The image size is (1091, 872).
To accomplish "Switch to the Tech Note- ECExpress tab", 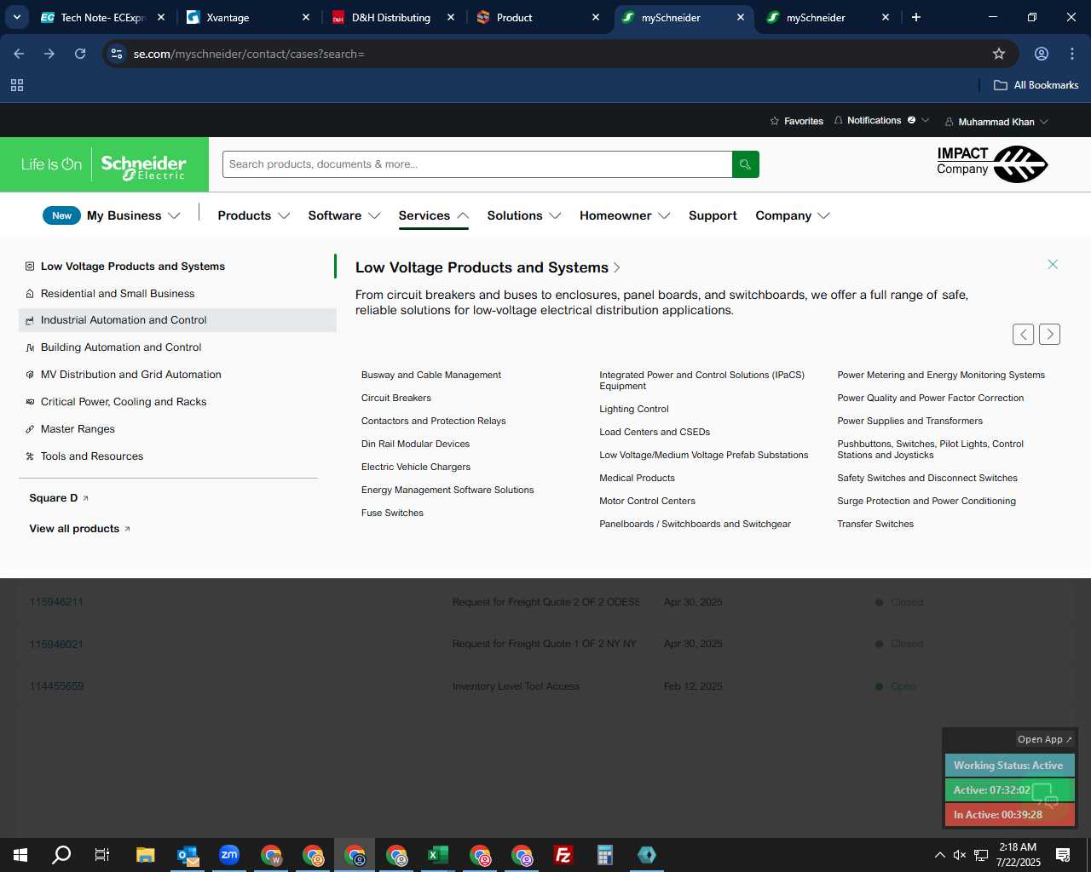I will [104, 17].
